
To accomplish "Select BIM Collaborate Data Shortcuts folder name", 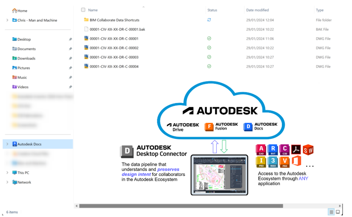I will click(115, 20).
